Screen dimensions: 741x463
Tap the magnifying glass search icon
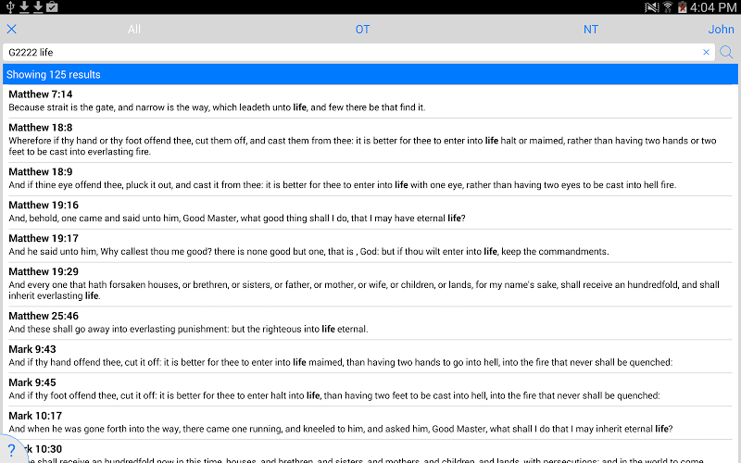(726, 52)
